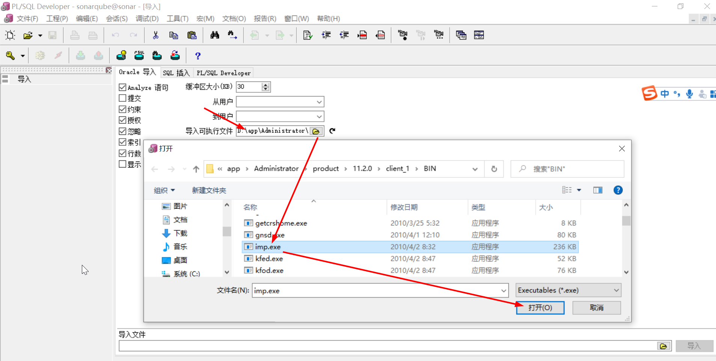
Task: Toggle the 约束 checkbox
Action: (122, 109)
